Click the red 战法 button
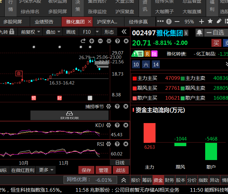This screenshot has height=194, width=228. (121, 170)
